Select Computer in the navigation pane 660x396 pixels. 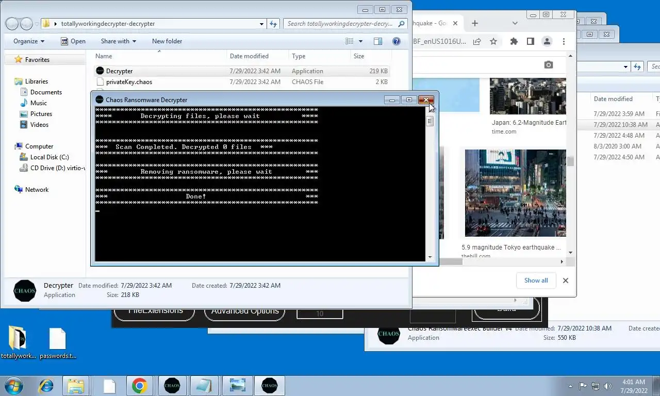[39, 146]
